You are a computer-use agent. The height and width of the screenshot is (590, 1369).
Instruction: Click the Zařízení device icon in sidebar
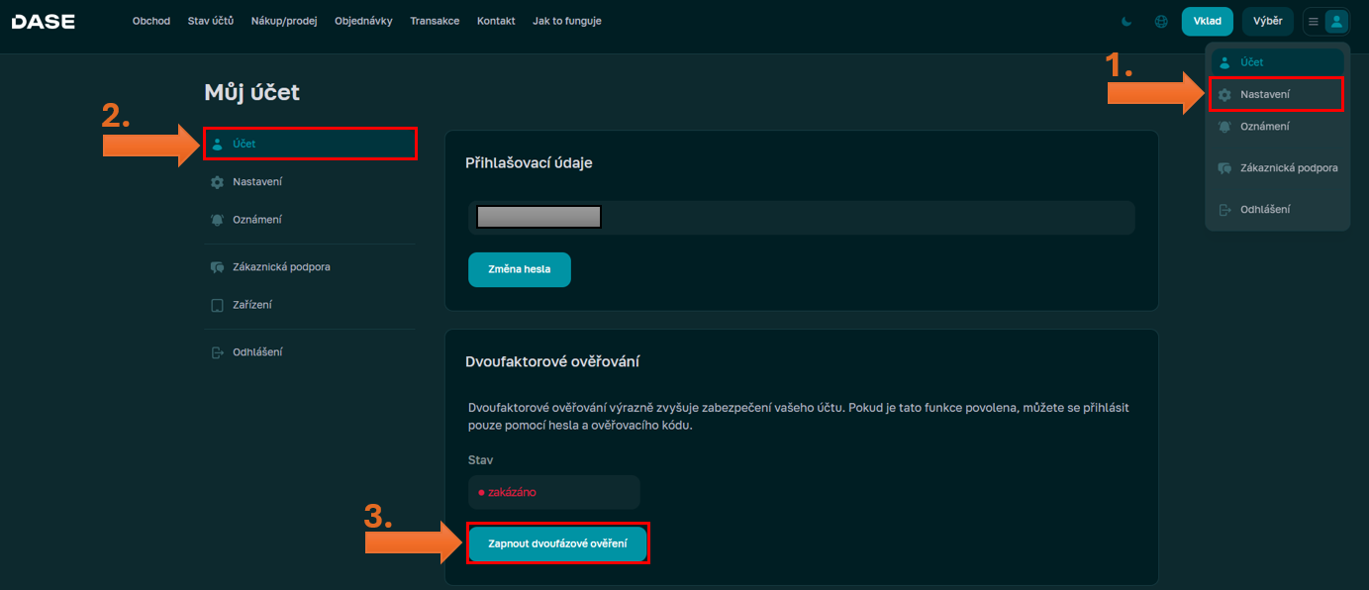click(x=218, y=305)
